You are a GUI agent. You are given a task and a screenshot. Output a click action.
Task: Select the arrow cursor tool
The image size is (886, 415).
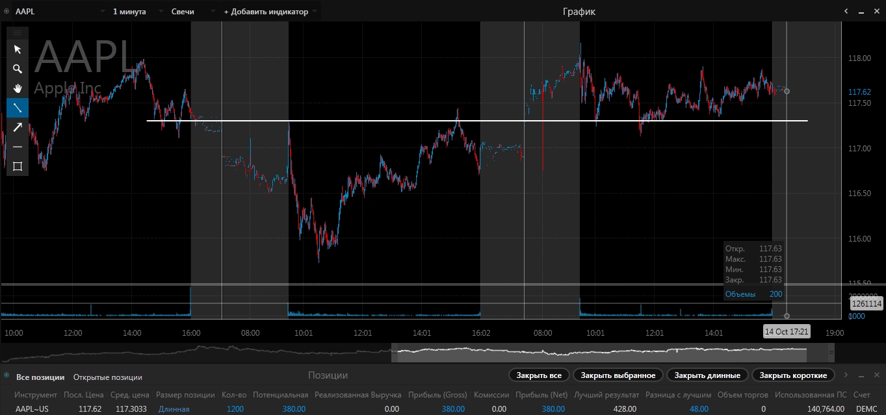click(18, 49)
